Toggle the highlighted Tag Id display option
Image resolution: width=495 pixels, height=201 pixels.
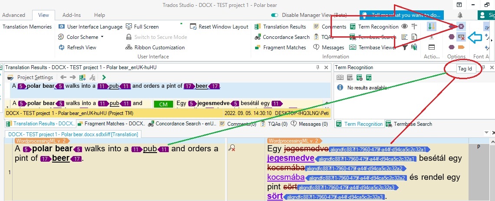coord(461,27)
